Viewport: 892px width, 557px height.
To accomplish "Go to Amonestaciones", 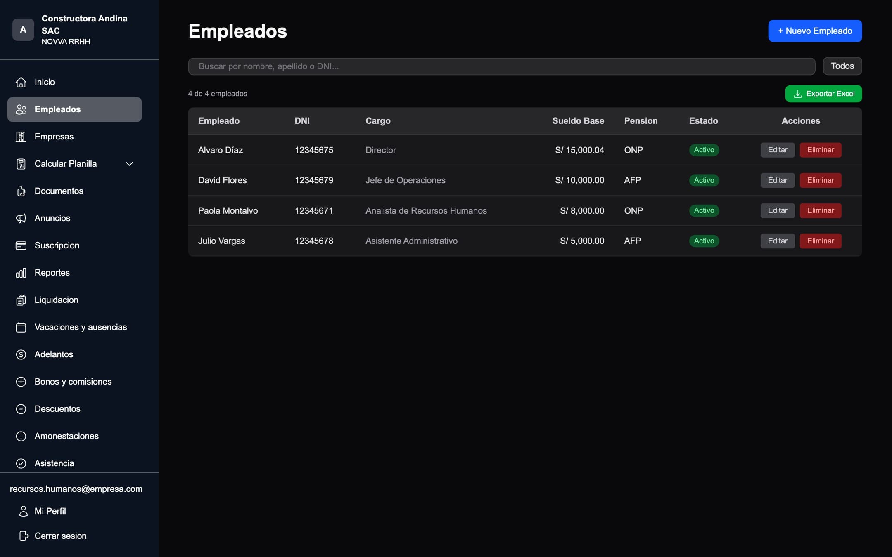I will click(74, 436).
